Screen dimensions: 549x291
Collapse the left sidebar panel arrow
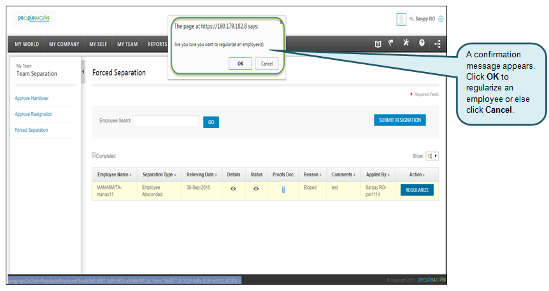tap(83, 71)
